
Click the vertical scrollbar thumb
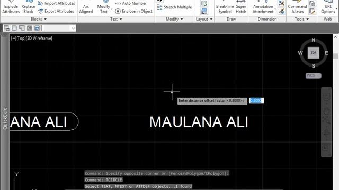[x=335, y=56]
